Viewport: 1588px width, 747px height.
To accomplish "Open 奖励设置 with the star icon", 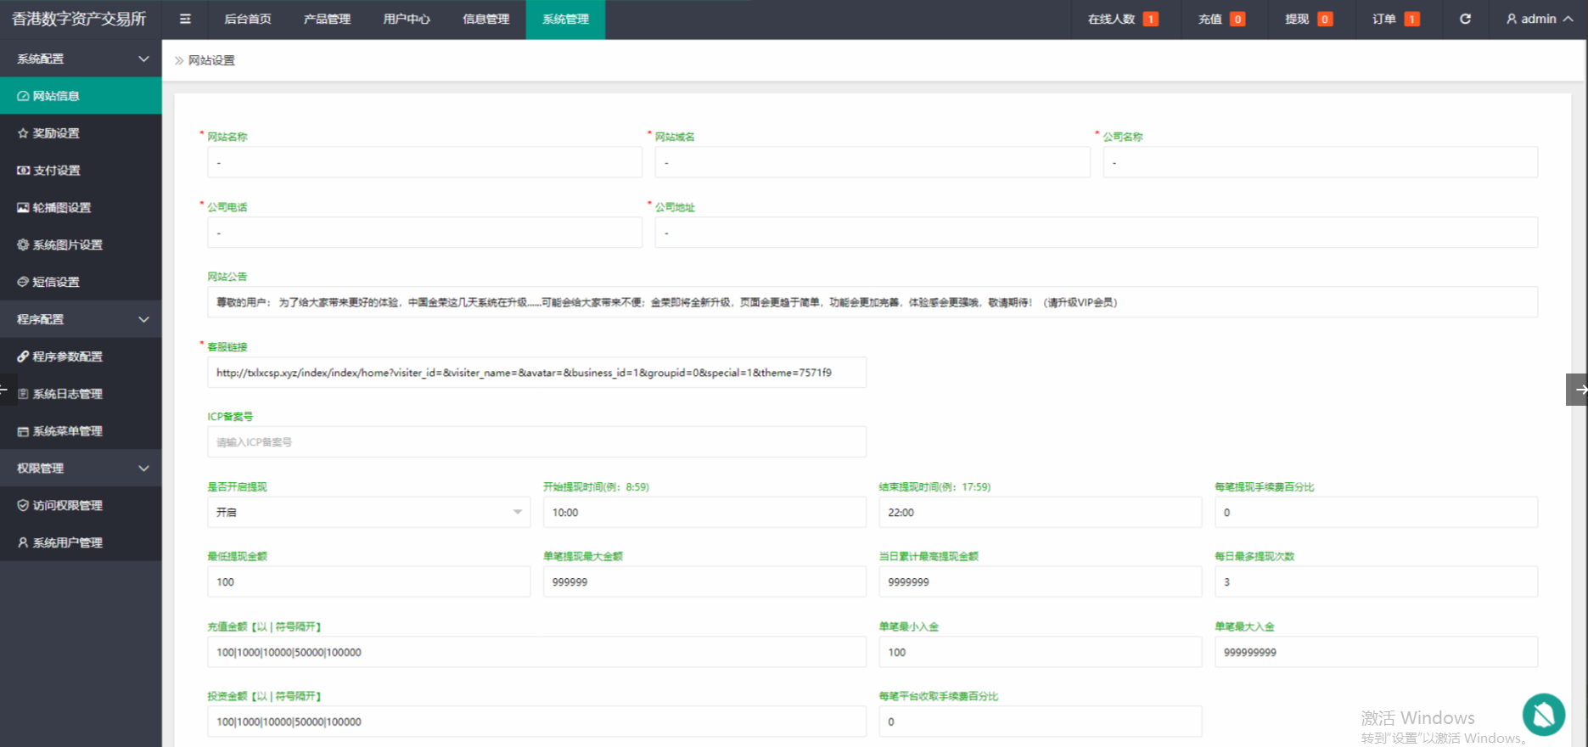I will 56,133.
